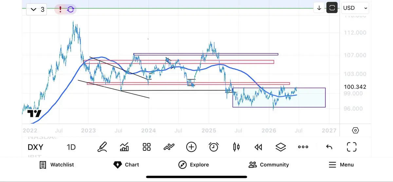Screen dimensions: 393x182
Task: Open the layout grid templates icon
Action: coord(147,147)
